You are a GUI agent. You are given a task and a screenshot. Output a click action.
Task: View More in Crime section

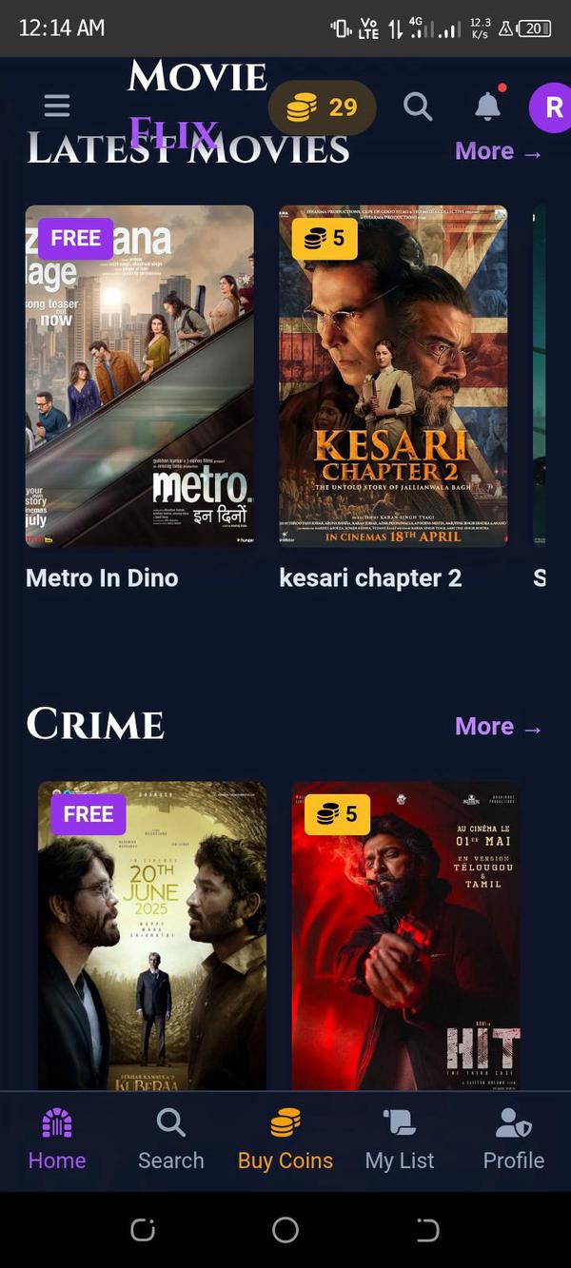tap(499, 727)
